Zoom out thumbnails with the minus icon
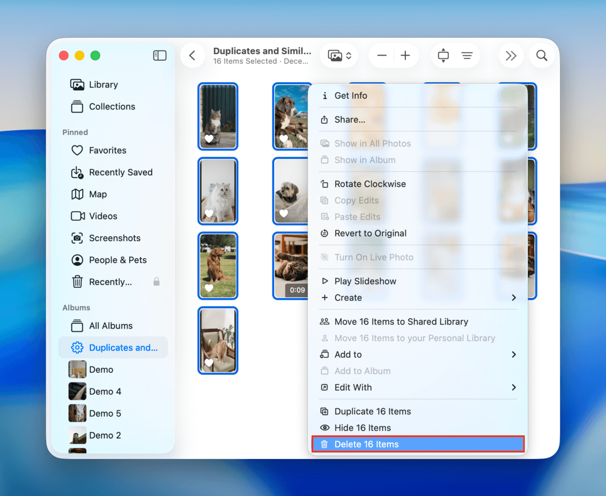This screenshot has height=496, width=606. [x=381, y=55]
